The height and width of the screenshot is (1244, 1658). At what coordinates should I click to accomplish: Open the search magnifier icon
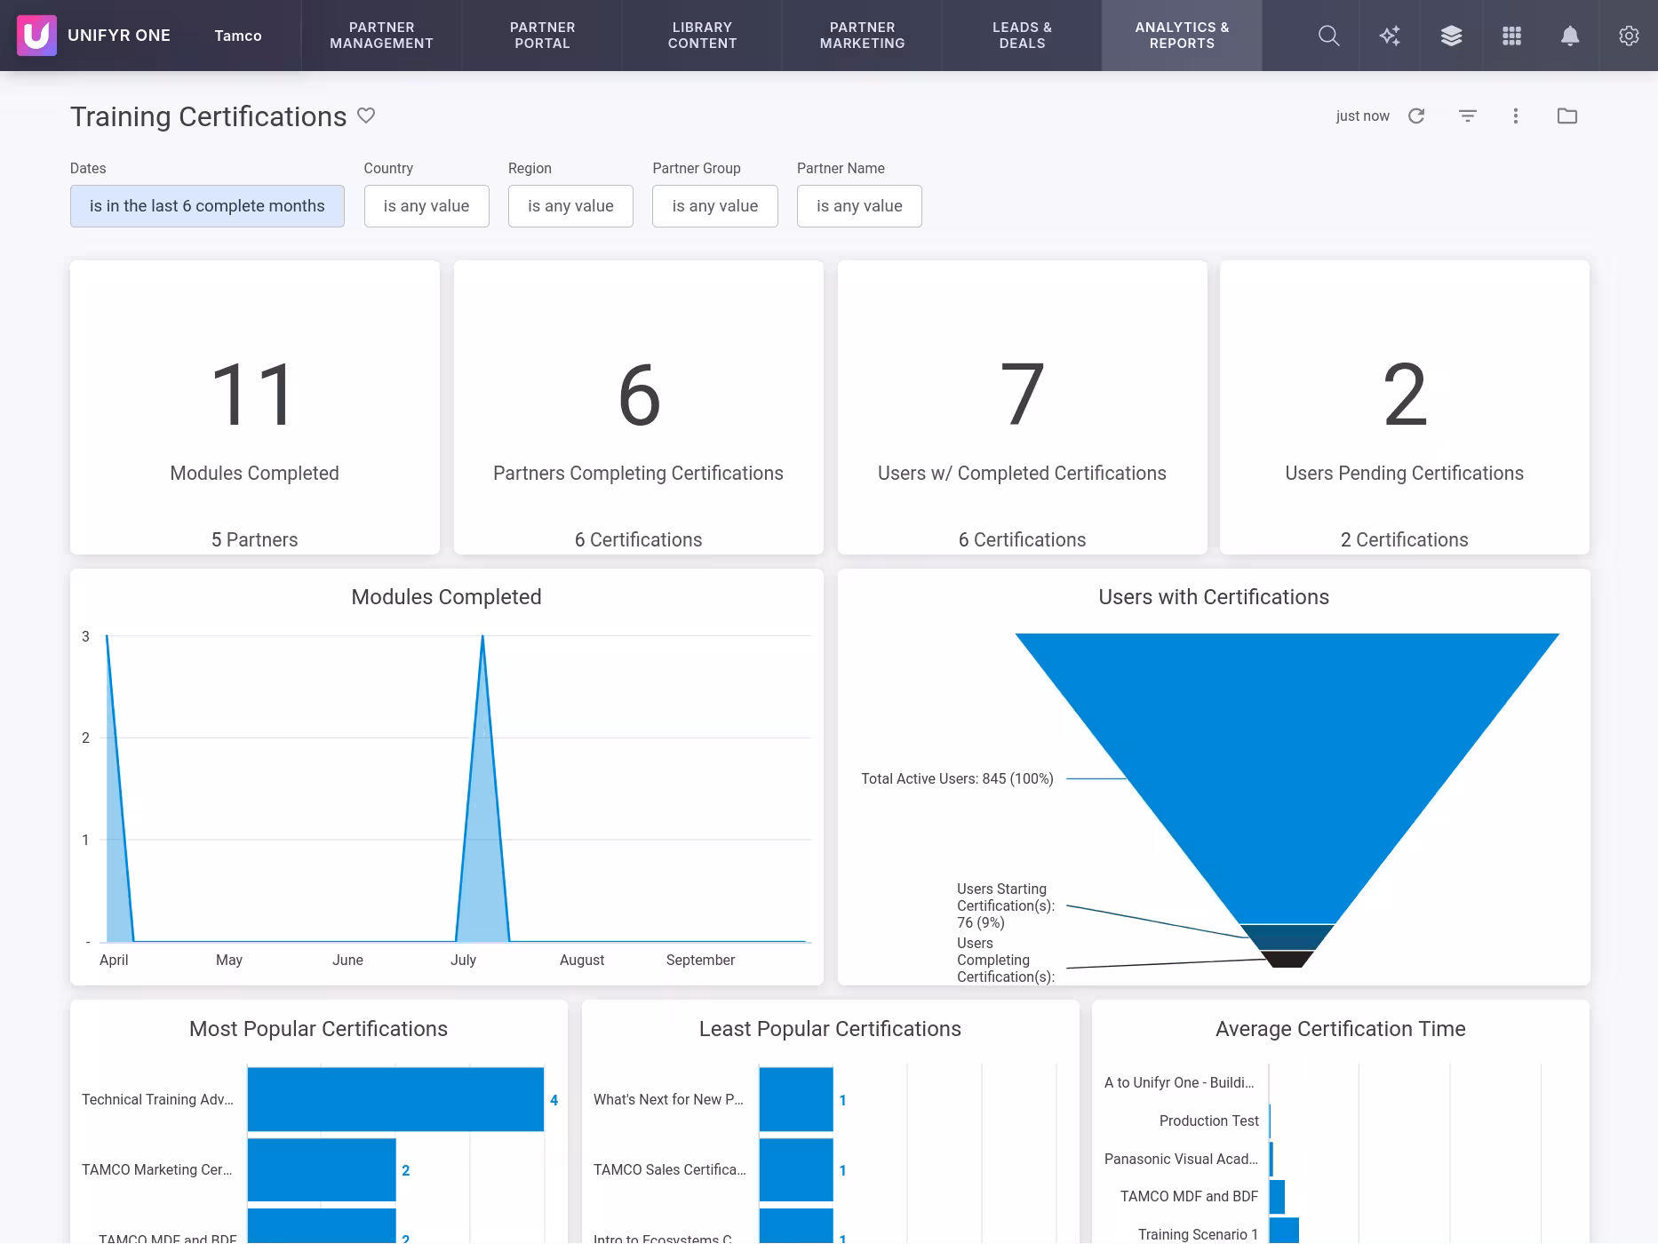[1328, 36]
